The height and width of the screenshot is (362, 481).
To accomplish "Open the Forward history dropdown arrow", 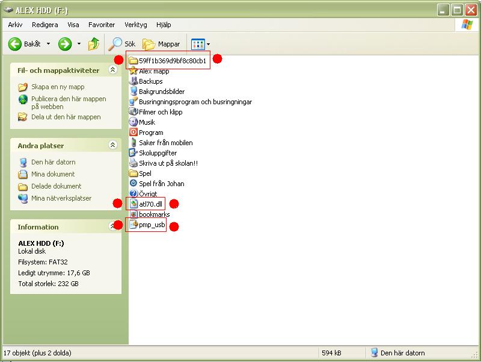I will click(x=79, y=44).
